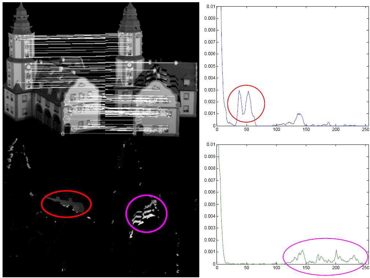Click the 0.001 y-axis label of green plot

pos(210,252)
